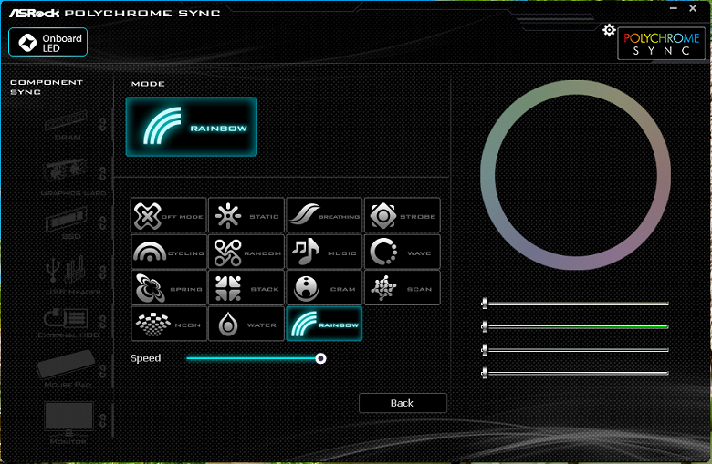Screen dimensions: 712x464
Task: Click the Speed slider handle
Action: pyautogui.click(x=320, y=358)
